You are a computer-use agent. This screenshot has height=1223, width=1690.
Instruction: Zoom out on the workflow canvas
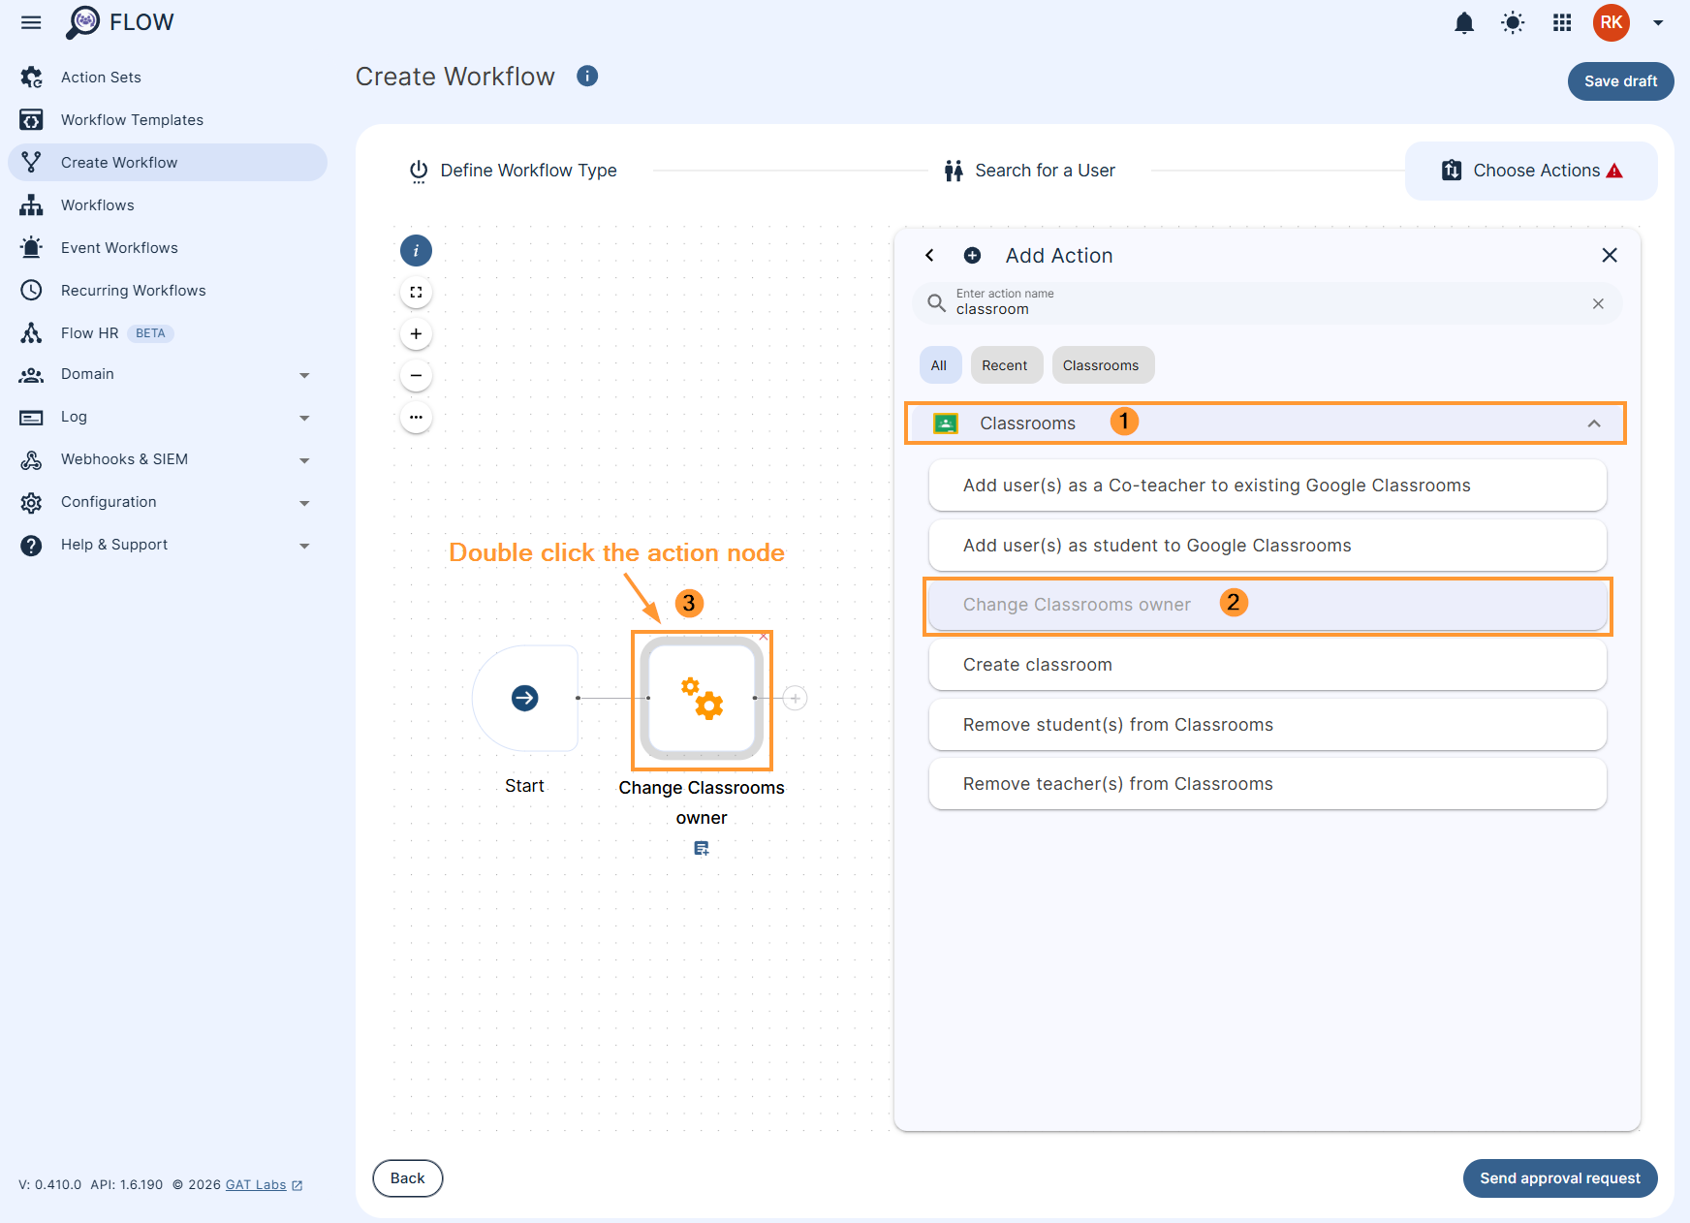tap(416, 376)
